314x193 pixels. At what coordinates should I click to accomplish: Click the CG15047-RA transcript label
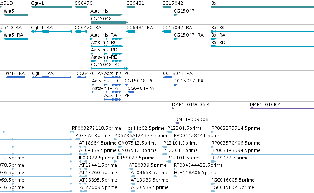click(x=189, y=35)
